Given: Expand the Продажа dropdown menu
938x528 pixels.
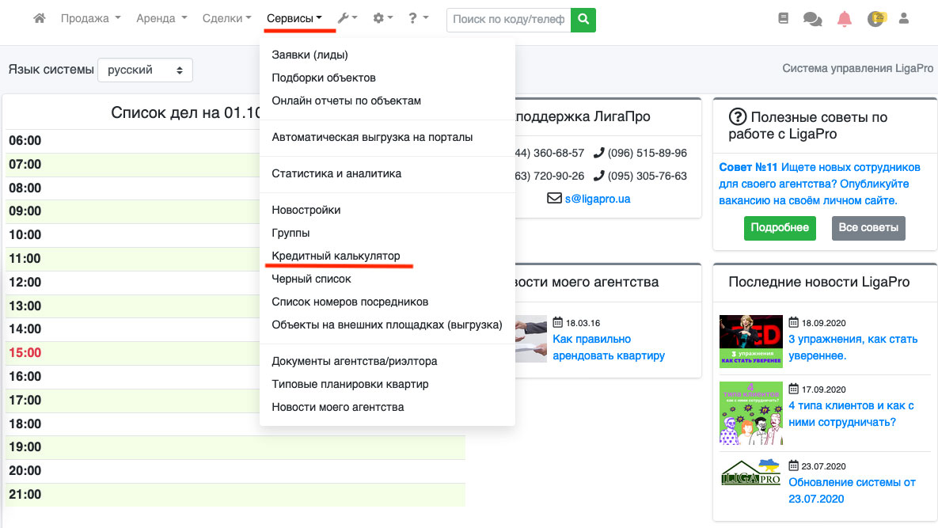Looking at the screenshot, I should click(90, 18).
